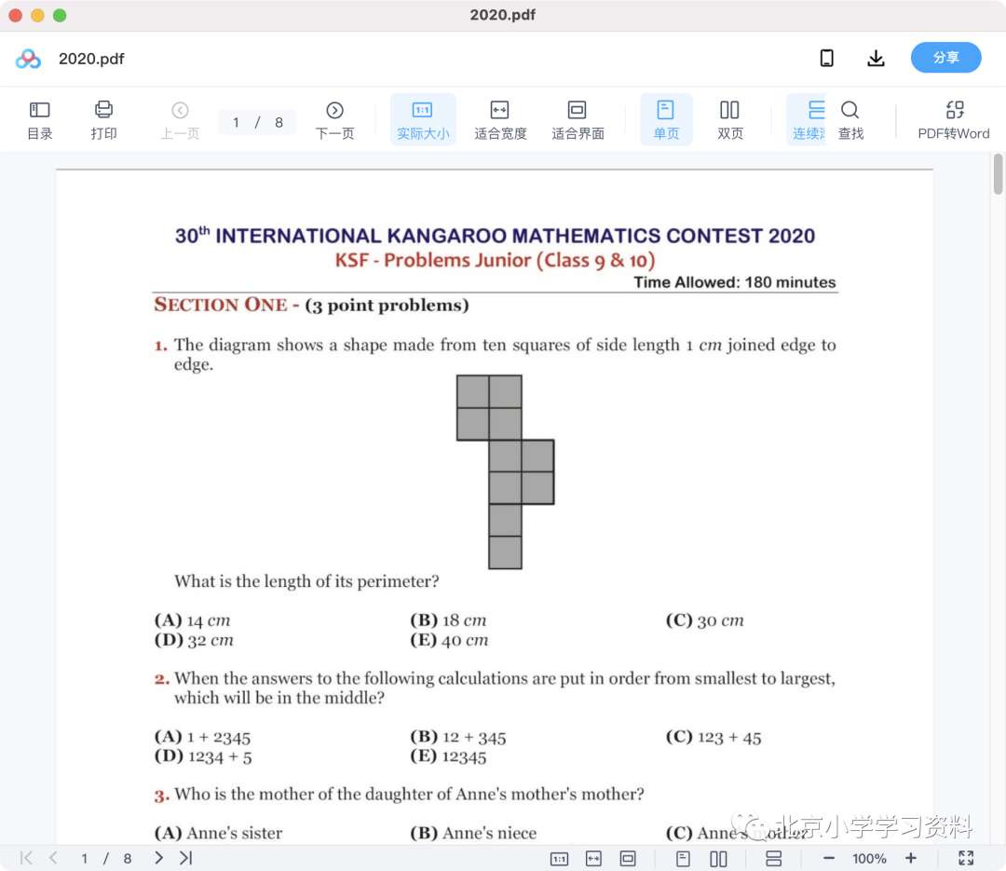Switch to 双页 double page mode

pos(729,120)
